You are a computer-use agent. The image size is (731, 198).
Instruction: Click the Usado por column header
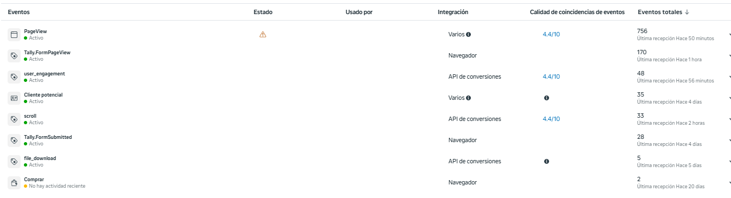click(359, 12)
